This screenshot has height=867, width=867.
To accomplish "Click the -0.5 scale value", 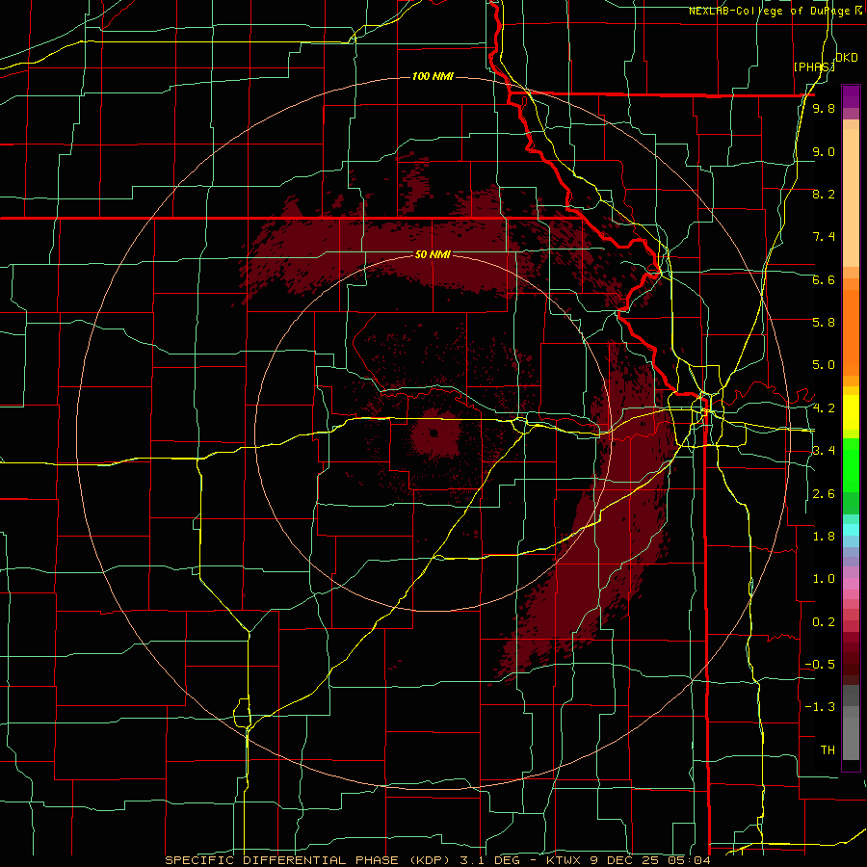I will click(x=820, y=665).
